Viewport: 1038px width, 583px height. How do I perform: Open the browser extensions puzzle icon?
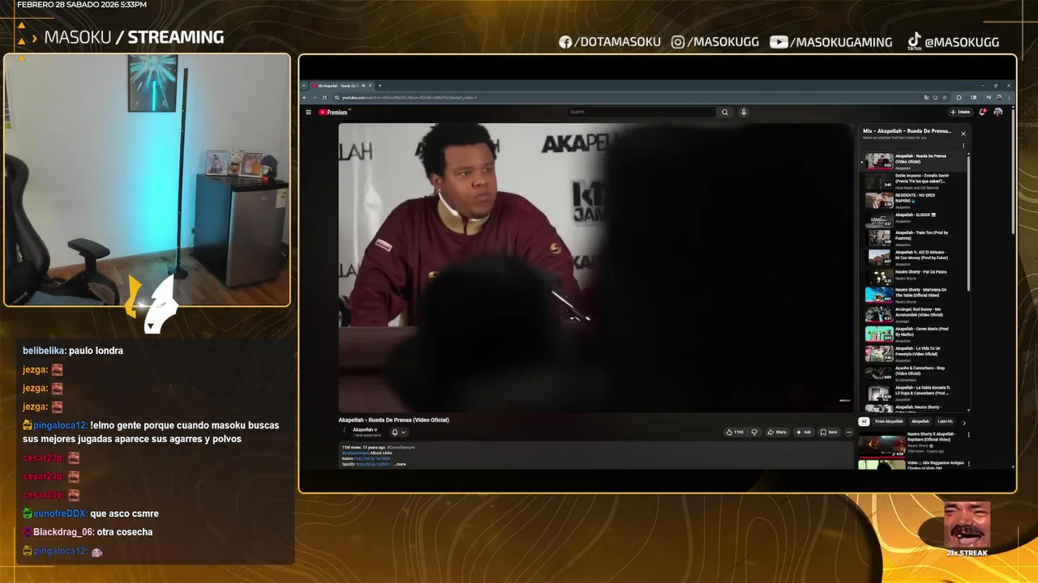click(x=959, y=97)
